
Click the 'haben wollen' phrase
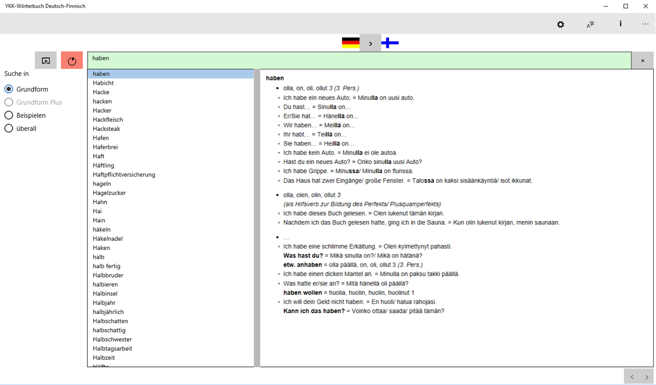click(x=303, y=293)
